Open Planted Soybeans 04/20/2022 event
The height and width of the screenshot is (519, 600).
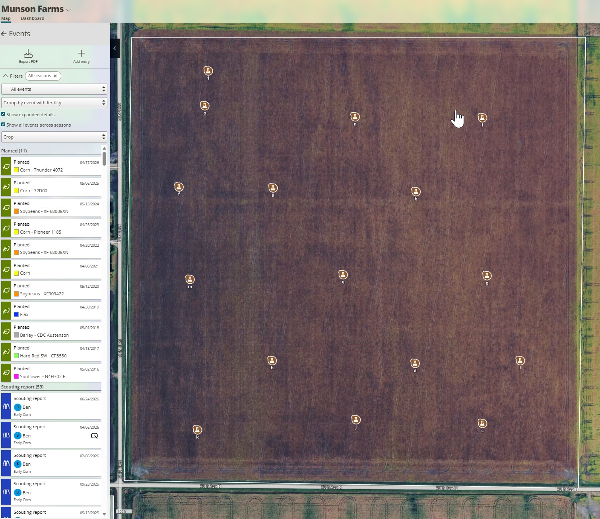(x=51, y=249)
